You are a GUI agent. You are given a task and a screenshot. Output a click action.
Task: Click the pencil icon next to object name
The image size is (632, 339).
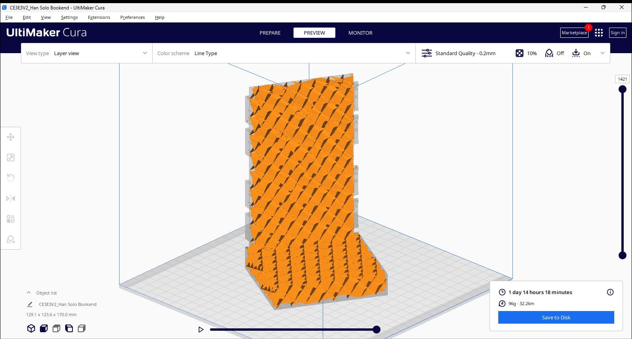(30, 304)
